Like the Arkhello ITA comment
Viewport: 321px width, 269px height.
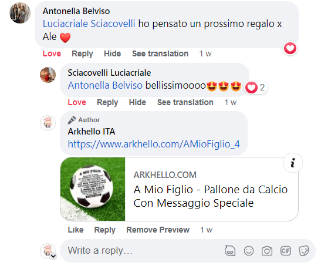click(76, 230)
